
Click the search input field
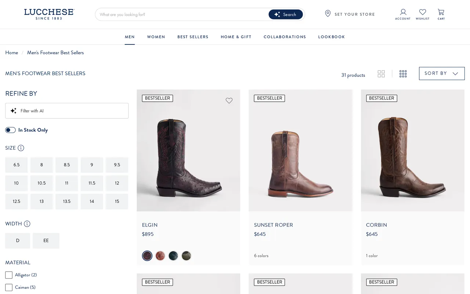point(182,14)
